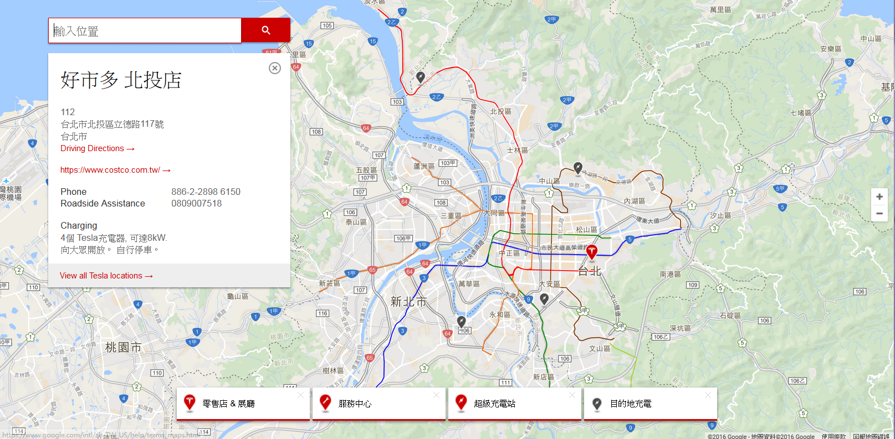This screenshot has width=895, height=439.
Task: Click the 向大眾開放。 自行停車。 text
Action: (110, 250)
